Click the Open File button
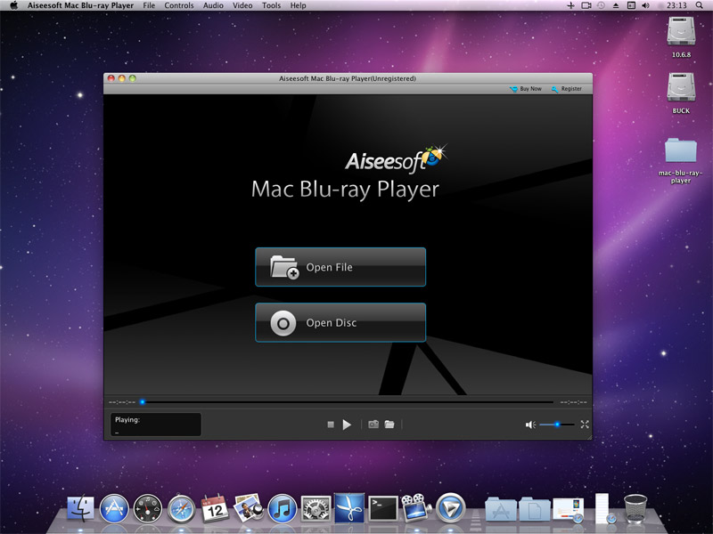Image resolution: width=713 pixels, height=534 pixels. pyautogui.click(x=340, y=267)
